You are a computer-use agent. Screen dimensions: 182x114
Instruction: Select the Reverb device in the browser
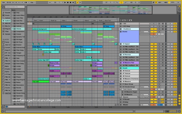19,88
